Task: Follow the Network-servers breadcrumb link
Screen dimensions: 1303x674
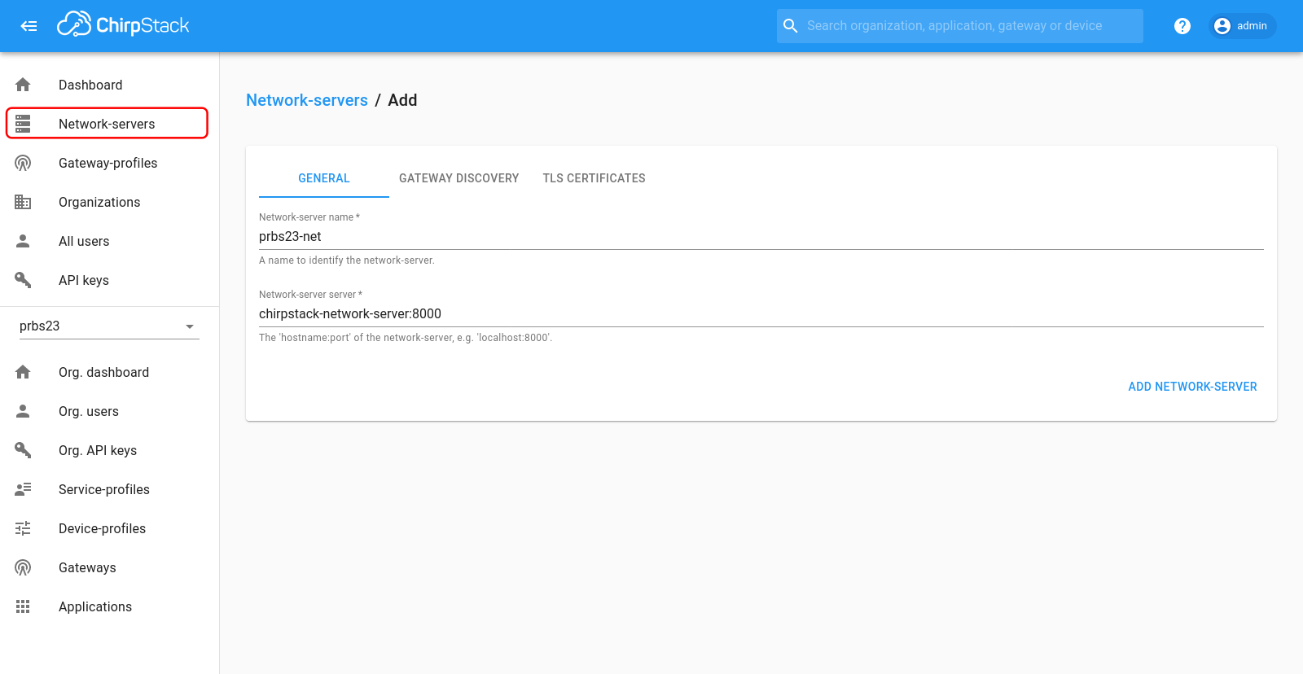Action: [307, 100]
